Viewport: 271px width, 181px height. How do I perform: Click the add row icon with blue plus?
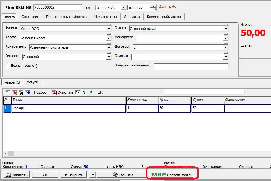tap(28, 92)
